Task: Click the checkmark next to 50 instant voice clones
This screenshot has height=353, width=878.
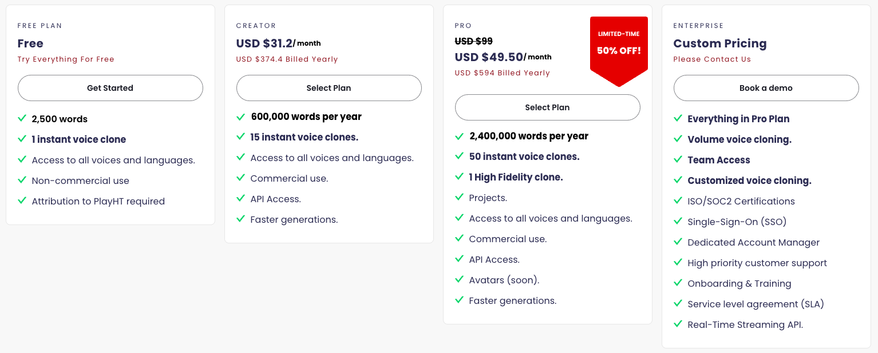Action: (x=459, y=156)
